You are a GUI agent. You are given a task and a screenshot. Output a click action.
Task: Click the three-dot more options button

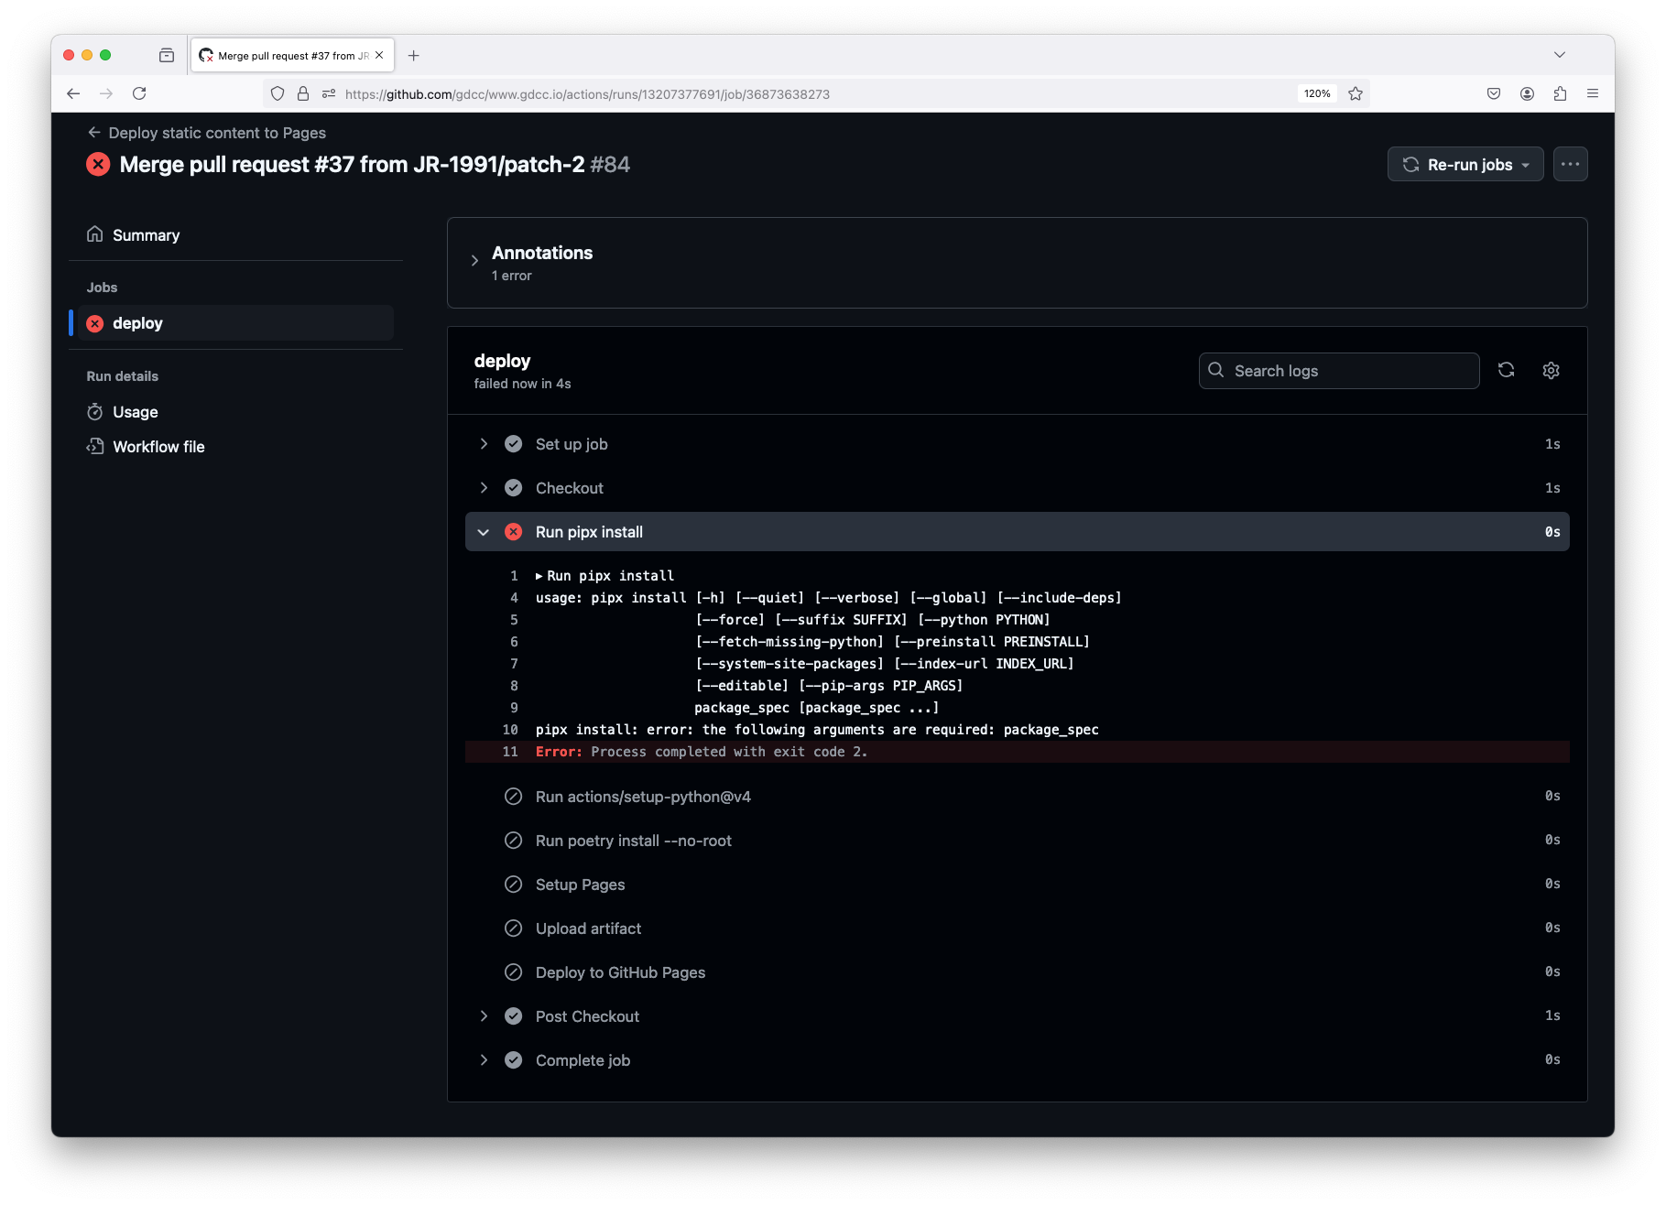pos(1570,165)
